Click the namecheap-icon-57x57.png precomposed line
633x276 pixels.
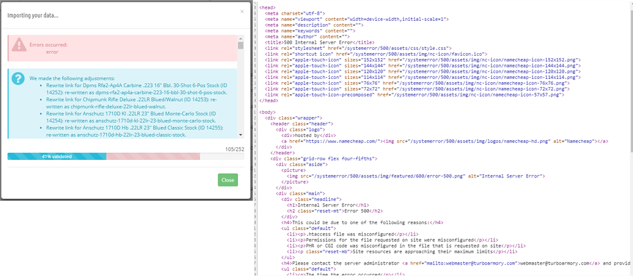[414, 94]
